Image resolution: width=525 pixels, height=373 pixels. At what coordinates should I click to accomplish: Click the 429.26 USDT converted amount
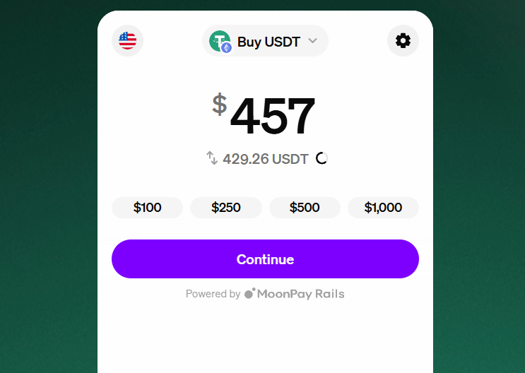(x=266, y=159)
